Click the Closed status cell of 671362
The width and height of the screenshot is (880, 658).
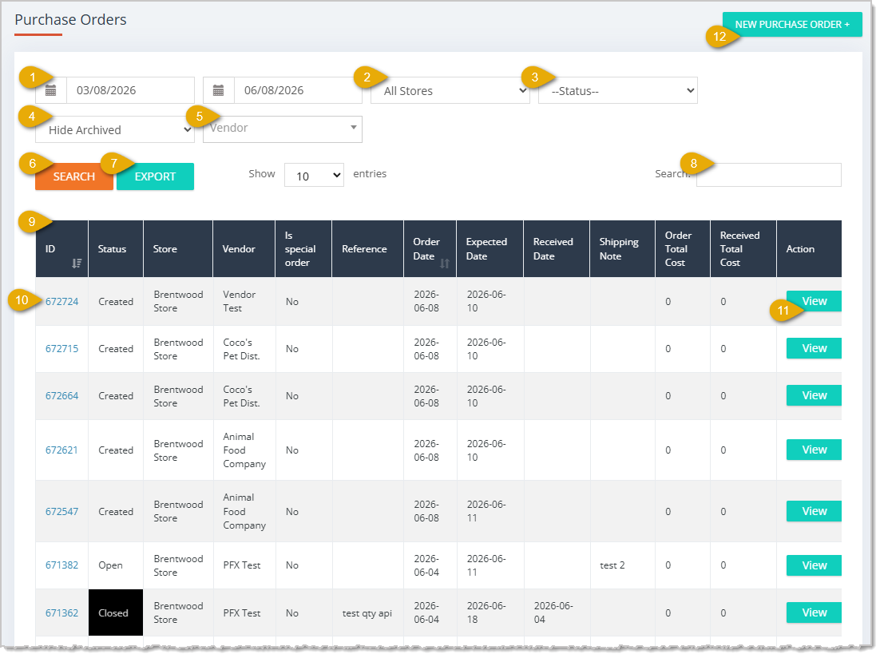click(116, 612)
